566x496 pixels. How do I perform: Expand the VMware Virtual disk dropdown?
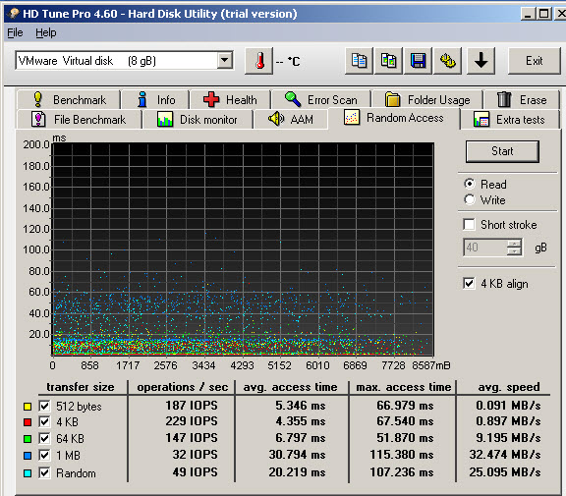(224, 60)
